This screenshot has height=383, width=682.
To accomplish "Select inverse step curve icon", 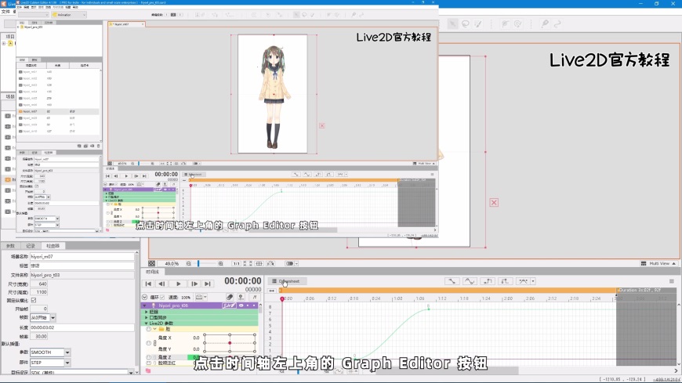I will click(506, 281).
